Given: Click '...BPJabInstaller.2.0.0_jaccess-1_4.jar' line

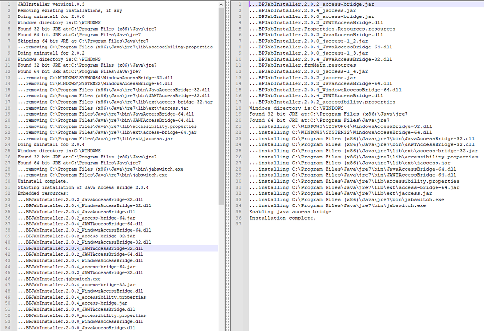Looking at the screenshot, I should tap(309, 71).
